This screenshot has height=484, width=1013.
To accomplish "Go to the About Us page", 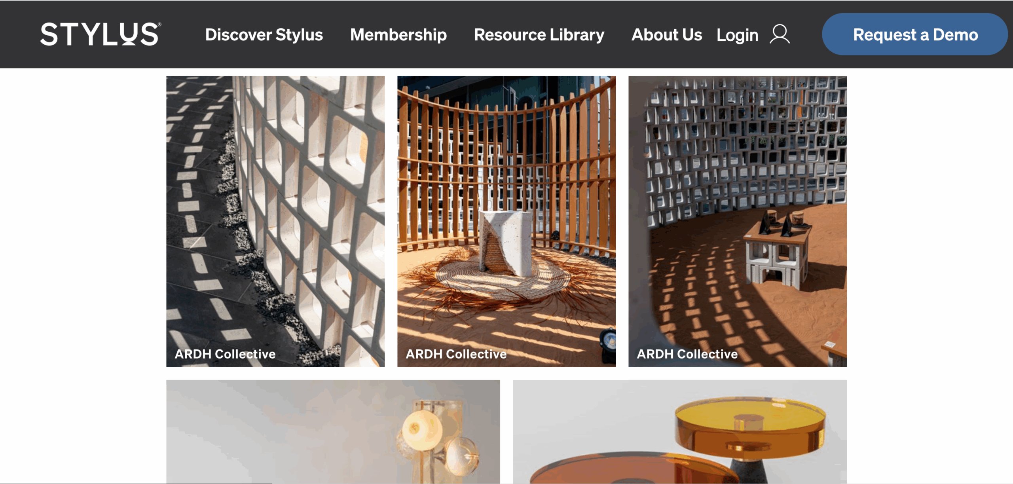I will tap(667, 35).
